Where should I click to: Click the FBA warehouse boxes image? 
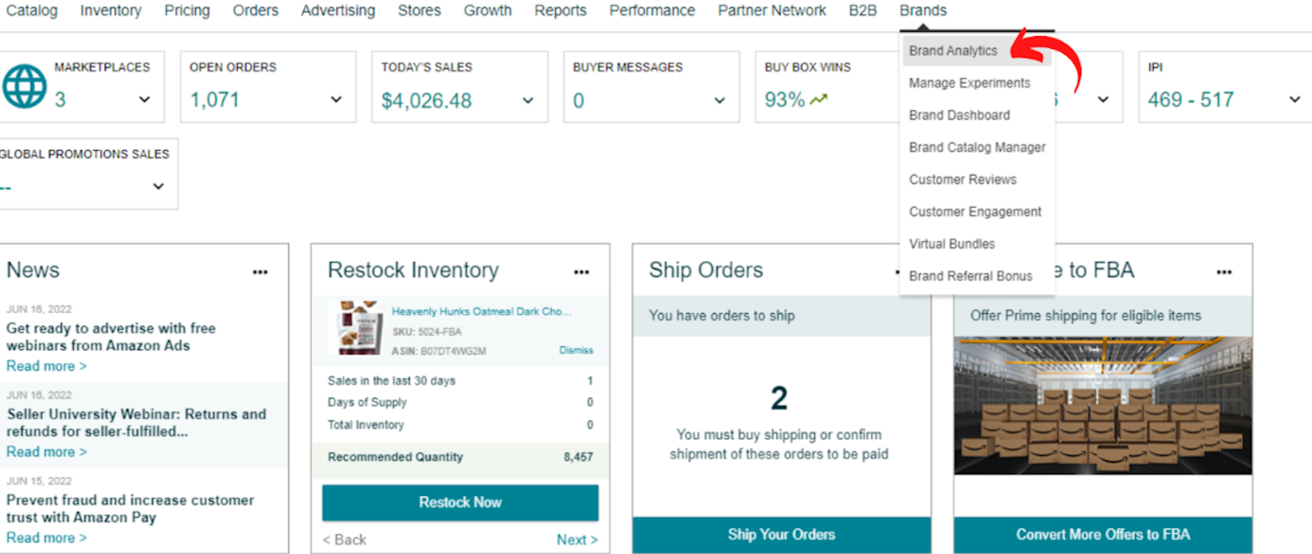click(1103, 405)
